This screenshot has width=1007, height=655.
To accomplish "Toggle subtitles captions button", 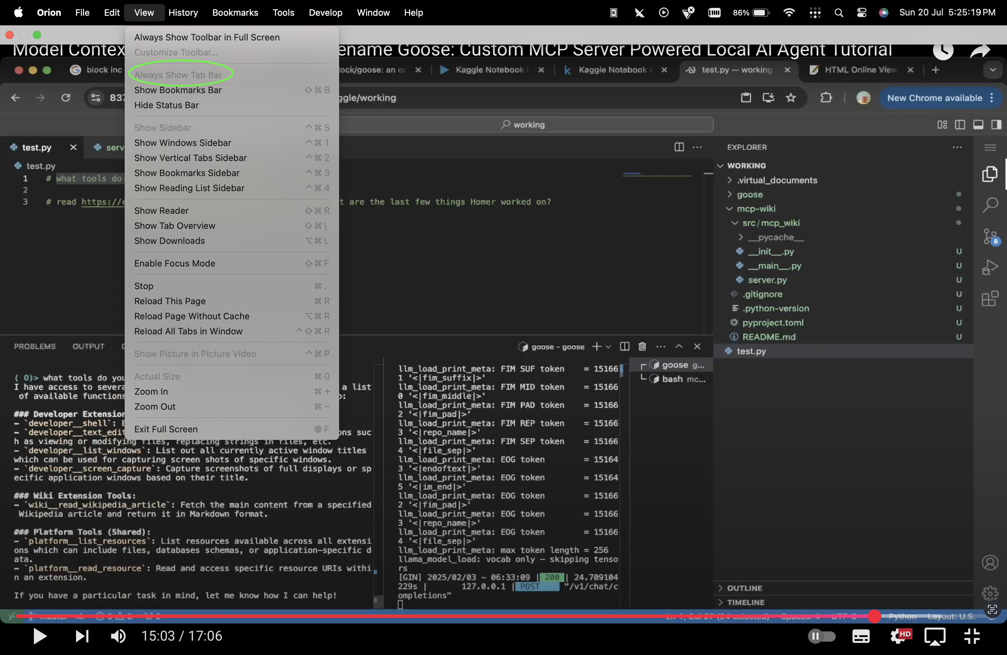I will [861, 636].
